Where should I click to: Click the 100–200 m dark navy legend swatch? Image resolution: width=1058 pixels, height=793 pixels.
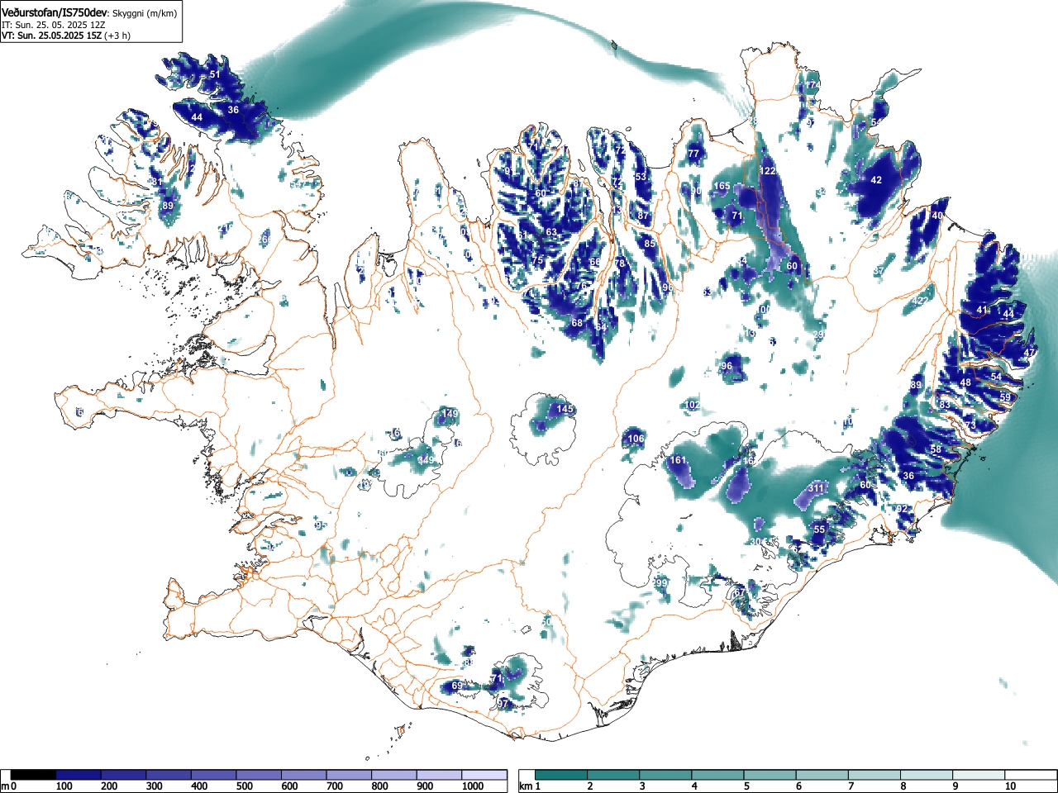click(79, 775)
